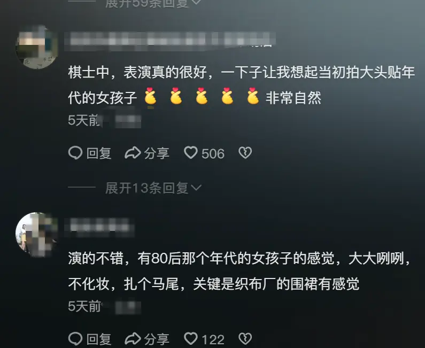The width and height of the screenshot is (425, 348).
Task: Click the blurred username of first commenter
Action: click(170, 41)
